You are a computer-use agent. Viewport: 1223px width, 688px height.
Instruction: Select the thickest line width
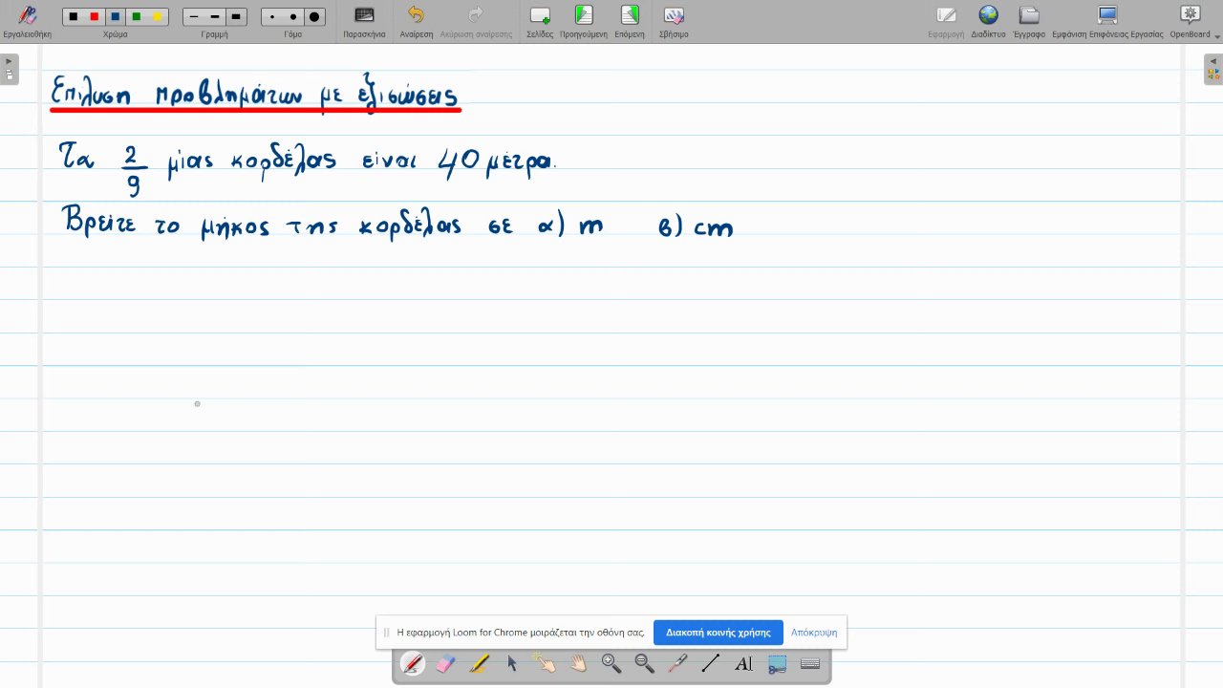(236, 17)
